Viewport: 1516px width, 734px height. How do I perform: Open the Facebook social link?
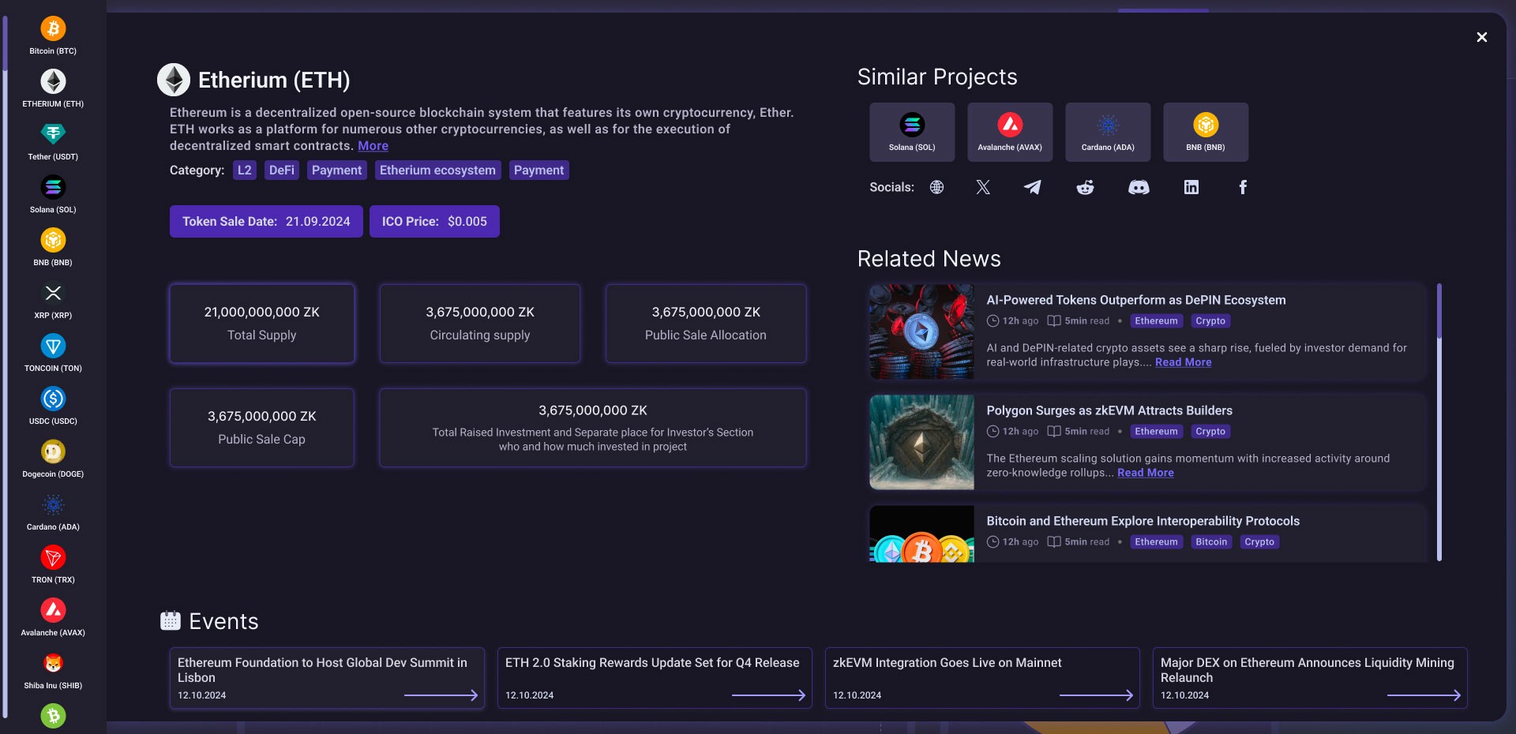point(1243,187)
